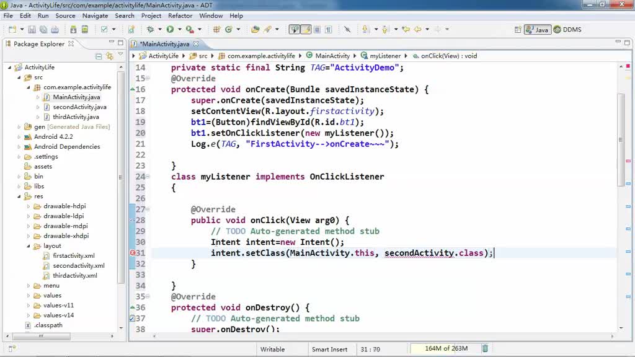The height and width of the screenshot is (357, 635).
Task: Click the New Android XML file icon
Action: coord(131,30)
